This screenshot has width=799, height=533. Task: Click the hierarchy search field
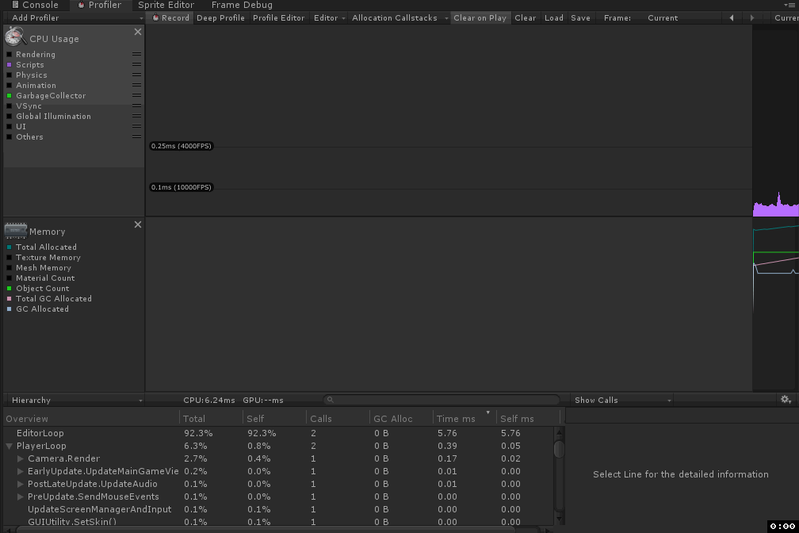point(442,400)
